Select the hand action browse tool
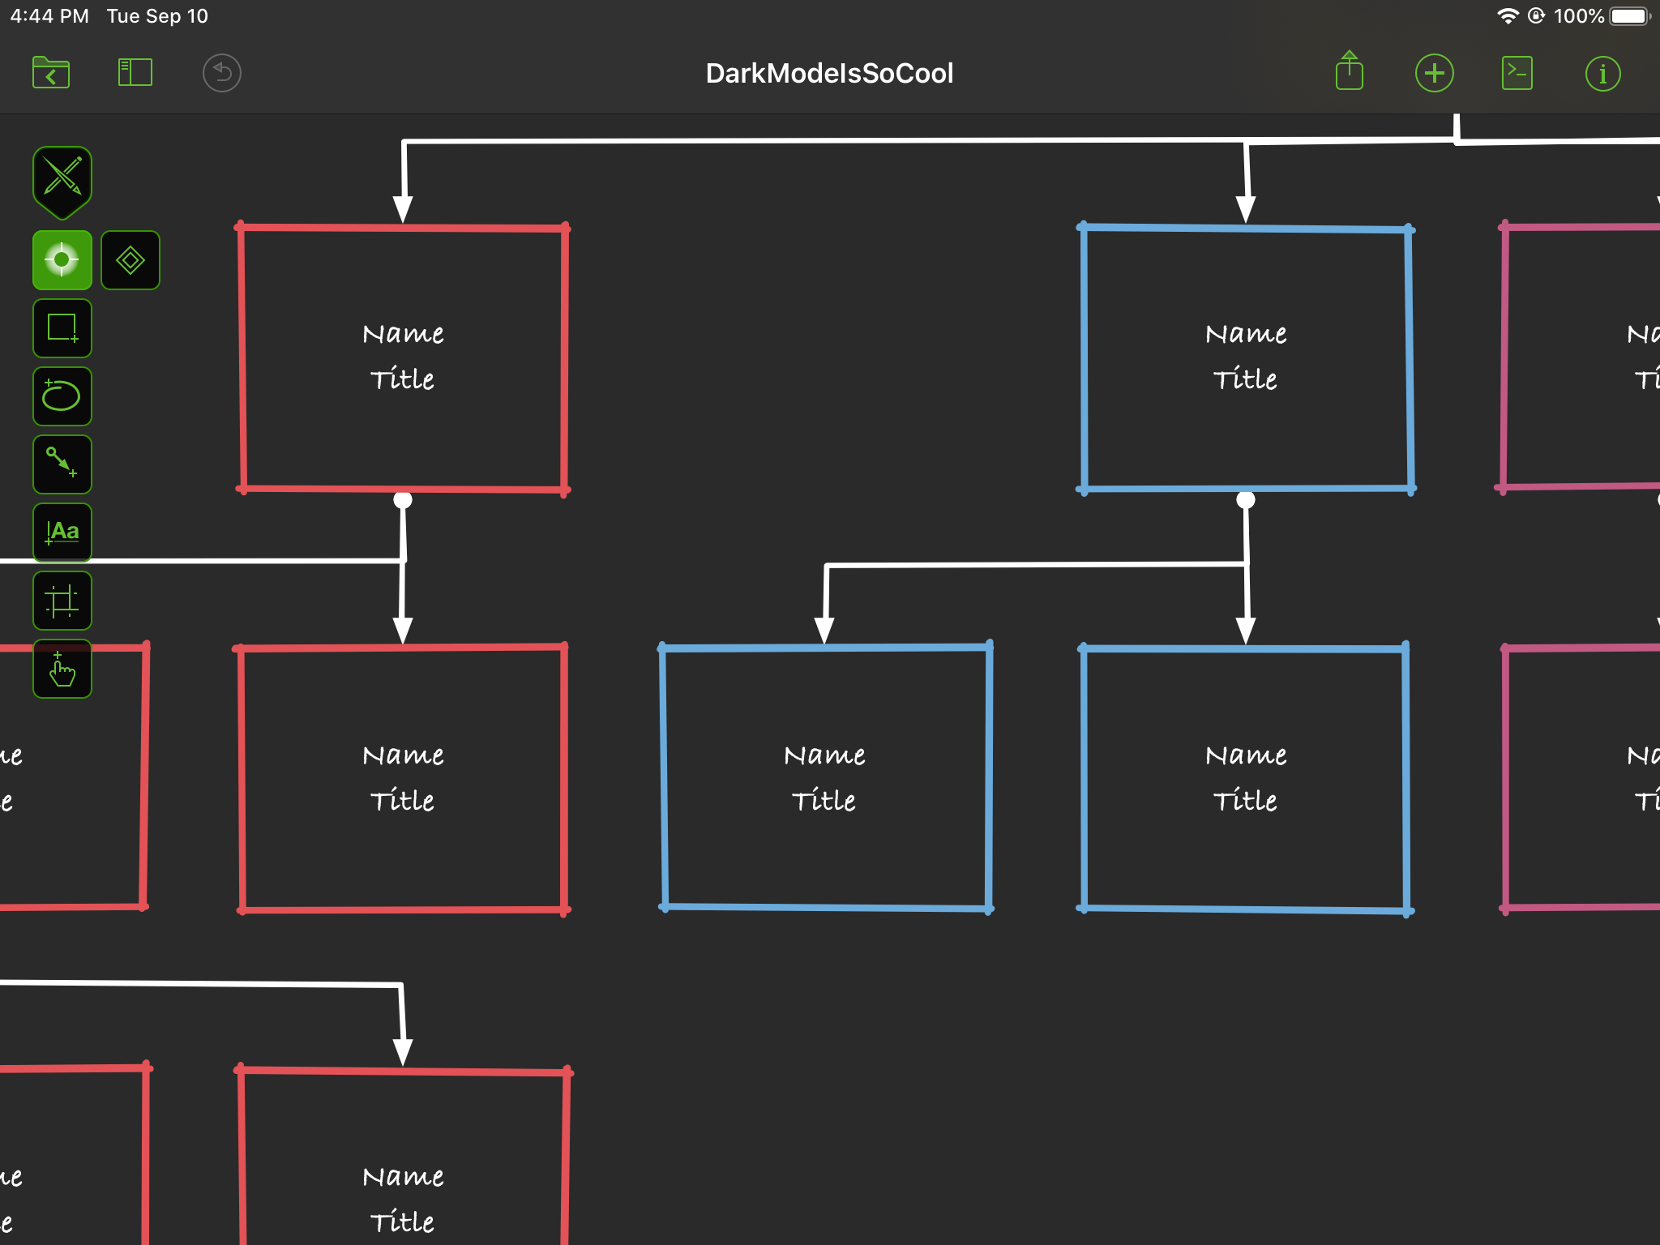1660x1245 pixels. (62, 669)
